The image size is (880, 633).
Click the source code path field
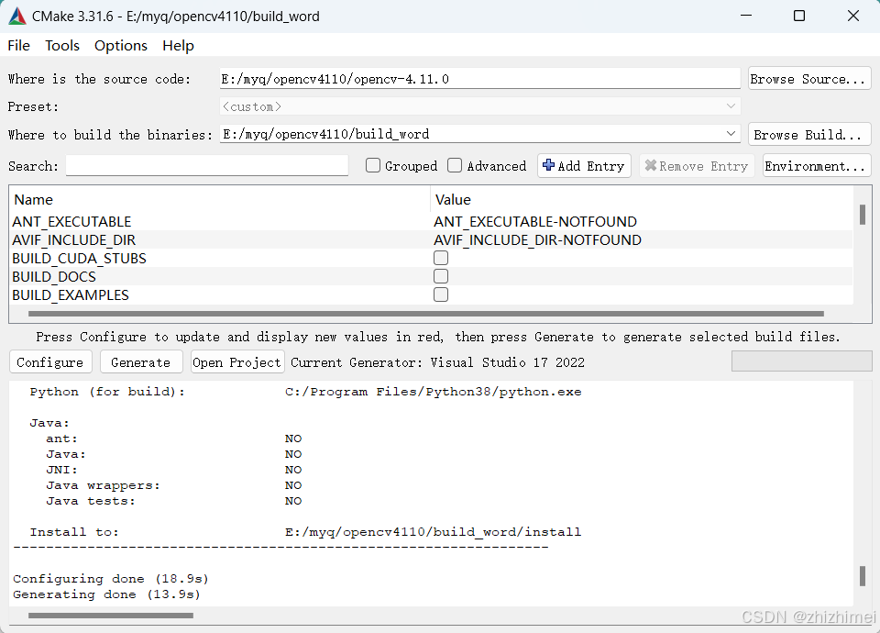(x=479, y=79)
